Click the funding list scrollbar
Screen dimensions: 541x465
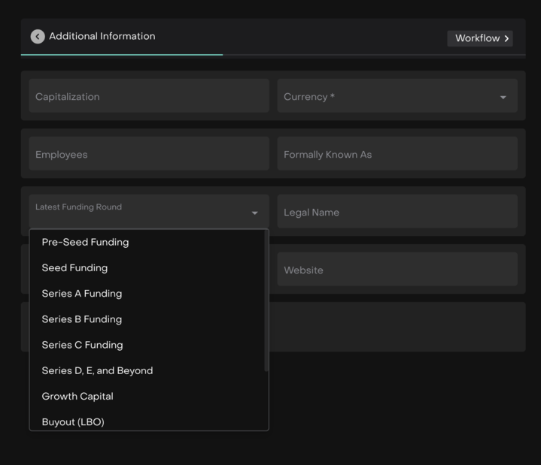(266, 300)
